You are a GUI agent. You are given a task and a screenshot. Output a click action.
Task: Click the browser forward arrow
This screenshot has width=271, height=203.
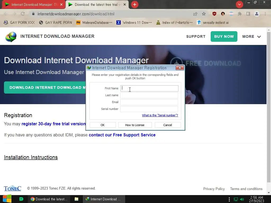(x=14, y=14)
